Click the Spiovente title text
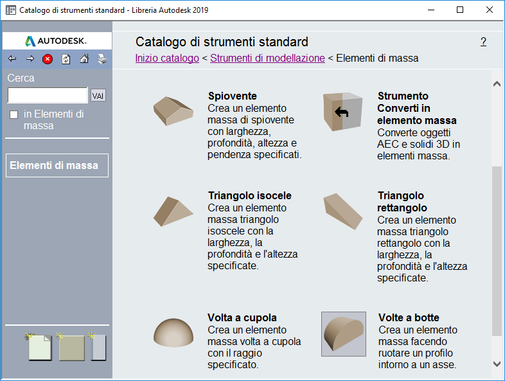Screen dimensions: 505x381 (x=232, y=96)
